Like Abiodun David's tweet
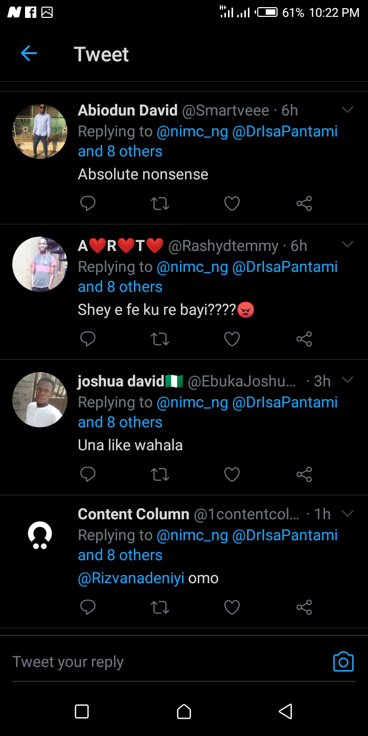 coord(232,204)
